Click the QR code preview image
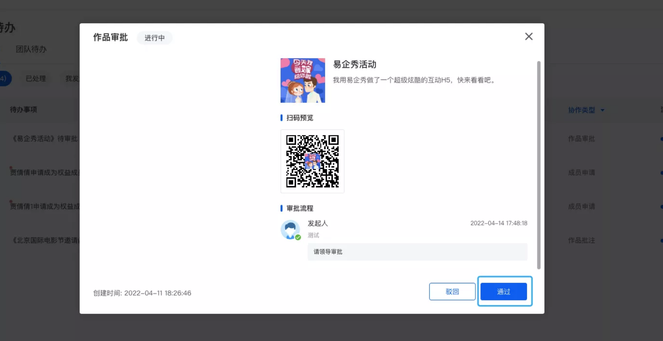663x341 pixels. (312, 161)
